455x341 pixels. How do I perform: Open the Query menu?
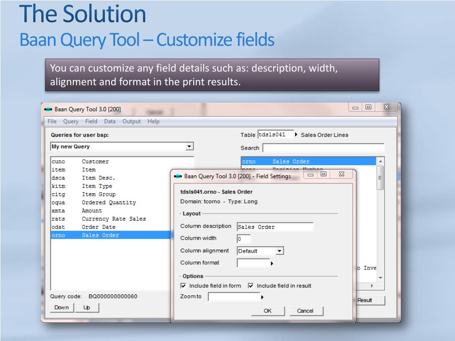point(71,121)
